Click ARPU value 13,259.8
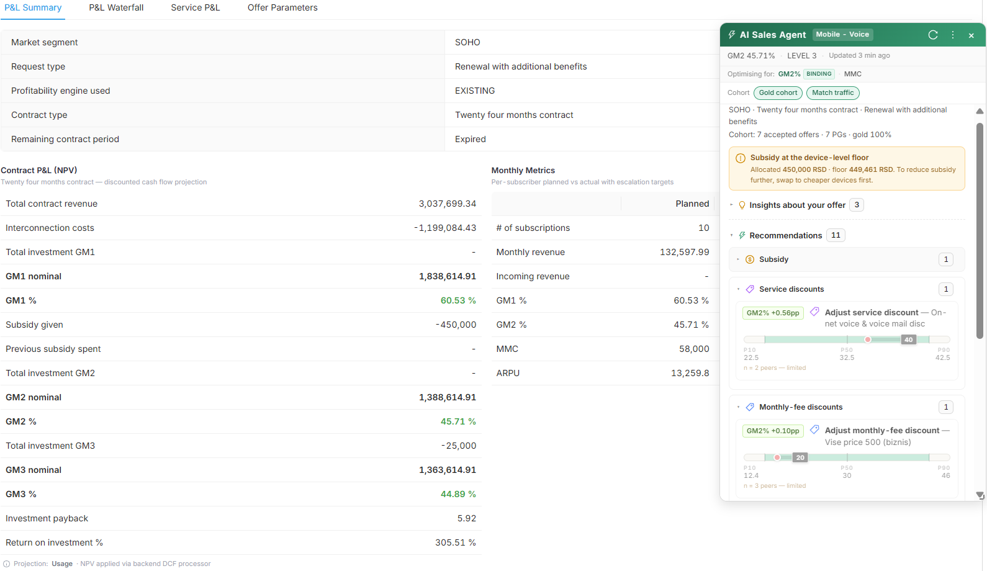This screenshot has width=987, height=571. [x=690, y=373]
